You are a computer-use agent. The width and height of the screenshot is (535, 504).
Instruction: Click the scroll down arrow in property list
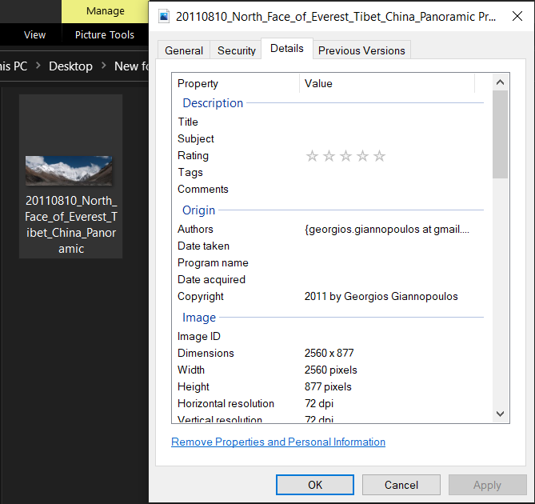(x=500, y=414)
